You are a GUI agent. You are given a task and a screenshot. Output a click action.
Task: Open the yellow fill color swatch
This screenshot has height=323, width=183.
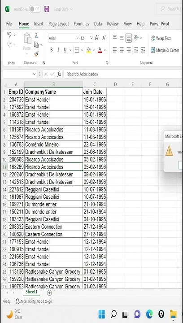(x=89, y=50)
